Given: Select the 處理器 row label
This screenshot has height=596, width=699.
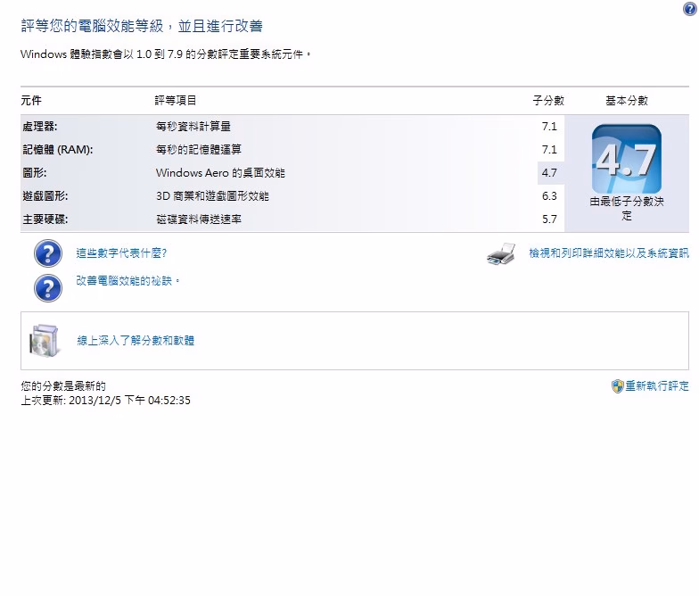Looking at the screenshot, I should tap(39, 127).
